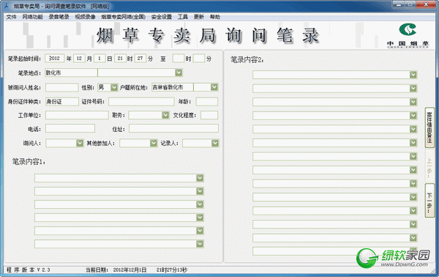Click the vertical 下一步 button
This screenshot has width=439, height=277.
pos(429,201)
